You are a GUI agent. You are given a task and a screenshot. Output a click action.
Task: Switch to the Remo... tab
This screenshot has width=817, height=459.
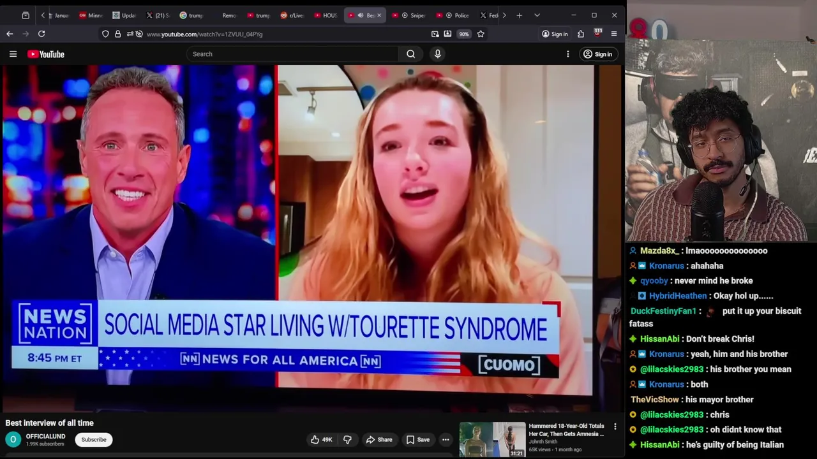tap(225, 15)
